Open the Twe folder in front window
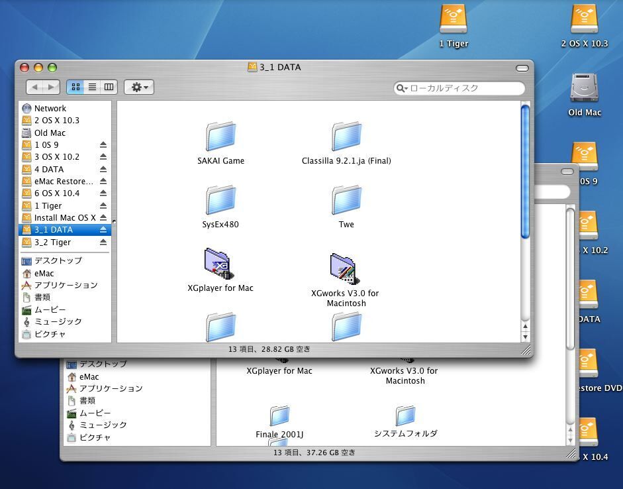The width and height of the screenshot is (623, 489). click(x=346, y=200)
